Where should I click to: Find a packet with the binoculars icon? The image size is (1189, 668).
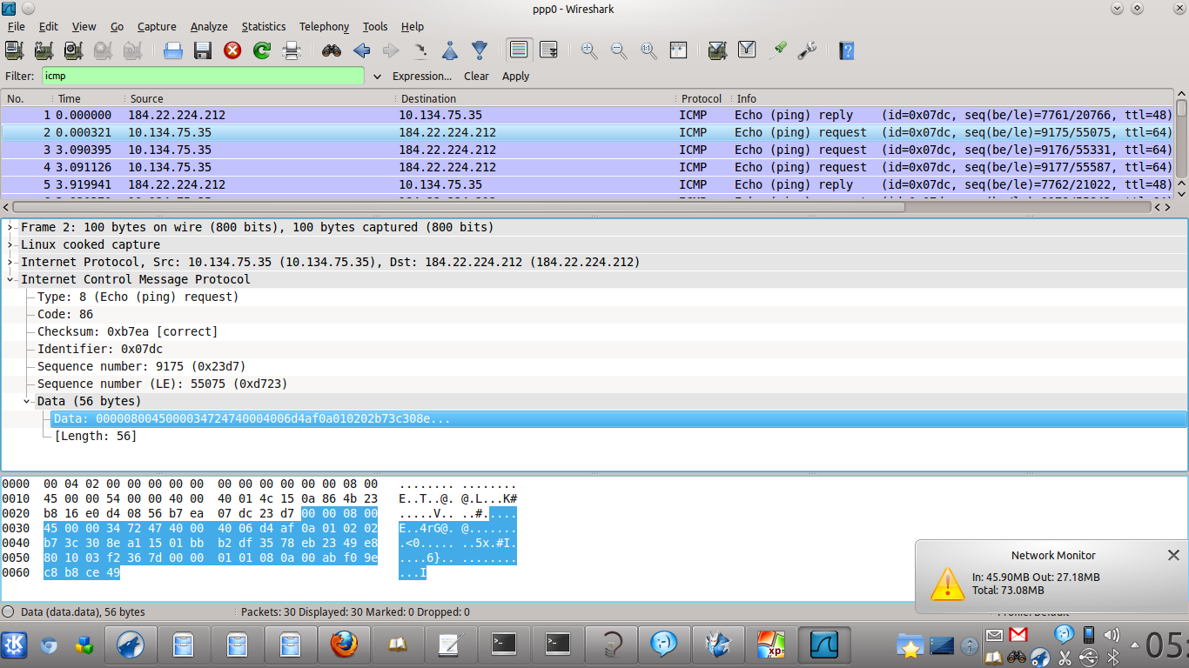coord(332,50)
